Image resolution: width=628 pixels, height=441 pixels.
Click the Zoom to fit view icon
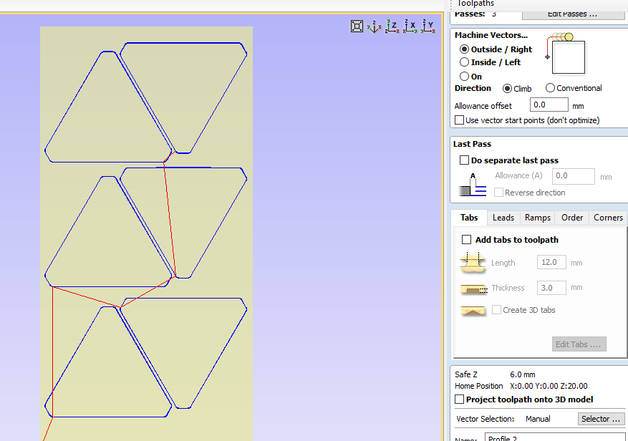(357, 26)
